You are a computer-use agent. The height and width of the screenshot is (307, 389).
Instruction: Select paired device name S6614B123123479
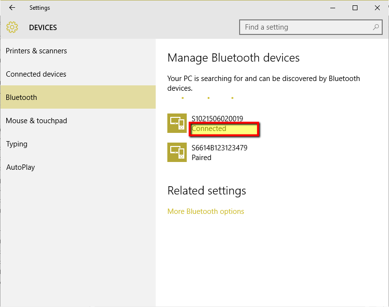219,148
